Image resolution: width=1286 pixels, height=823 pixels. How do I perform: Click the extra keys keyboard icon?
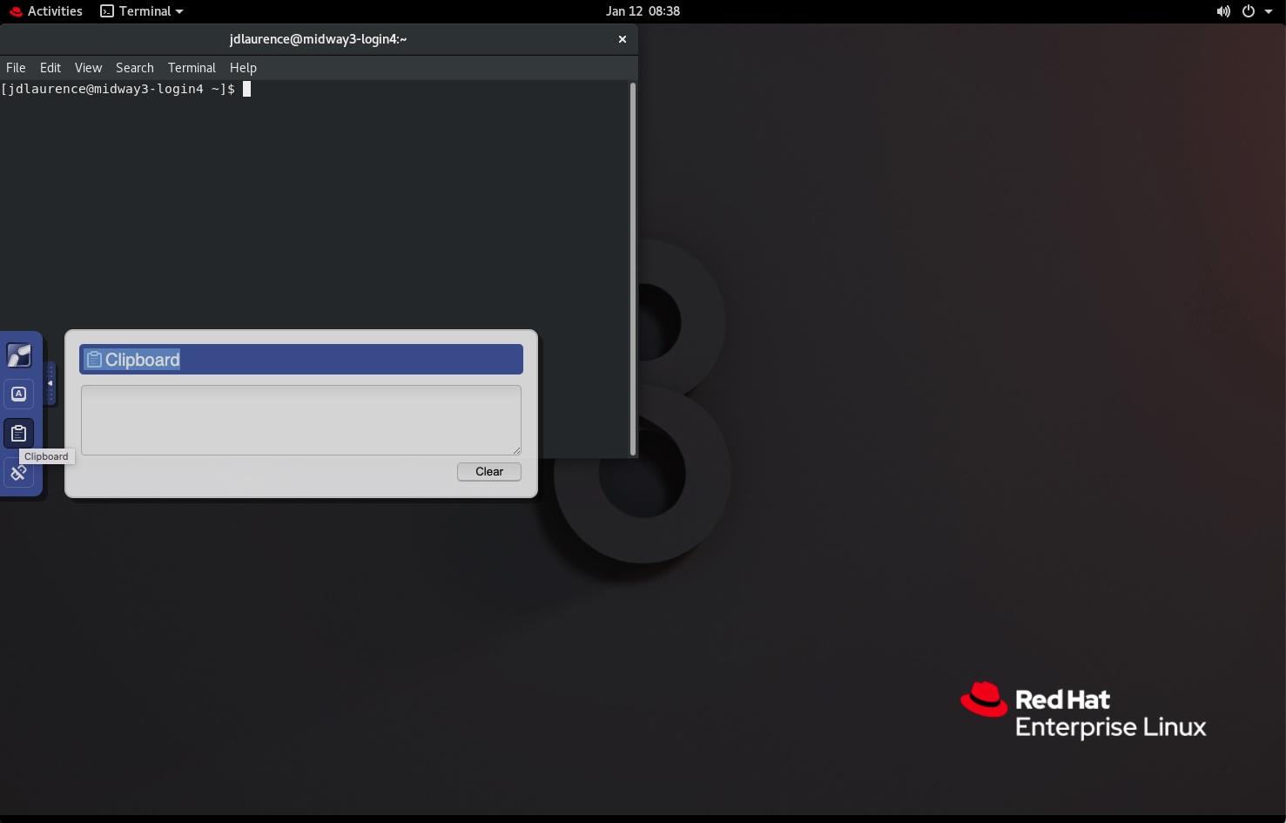tap(18, 394)
